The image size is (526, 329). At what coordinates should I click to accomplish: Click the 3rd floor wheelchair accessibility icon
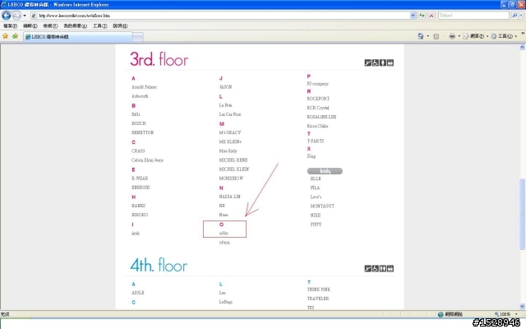(x=375, y=63)
